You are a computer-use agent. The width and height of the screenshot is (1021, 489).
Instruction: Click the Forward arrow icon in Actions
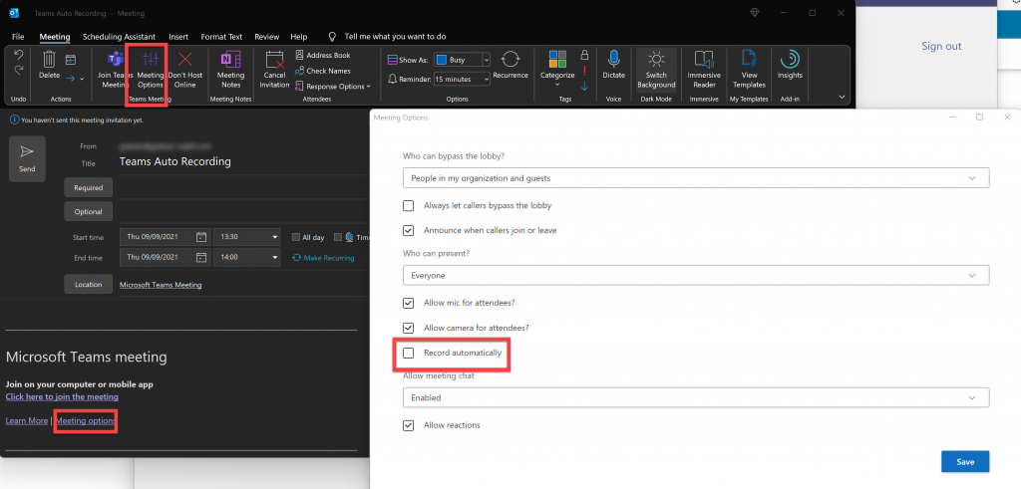coord(71,78)
